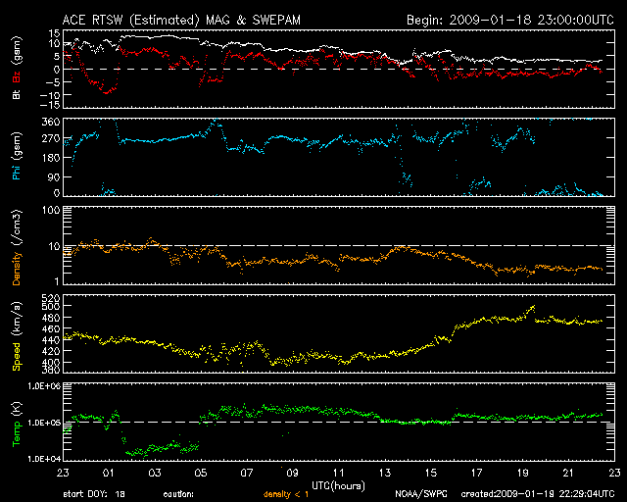Click the 'created' timestamp in the footer
This screenshot has width=627, height=502.
coord(538,494)
